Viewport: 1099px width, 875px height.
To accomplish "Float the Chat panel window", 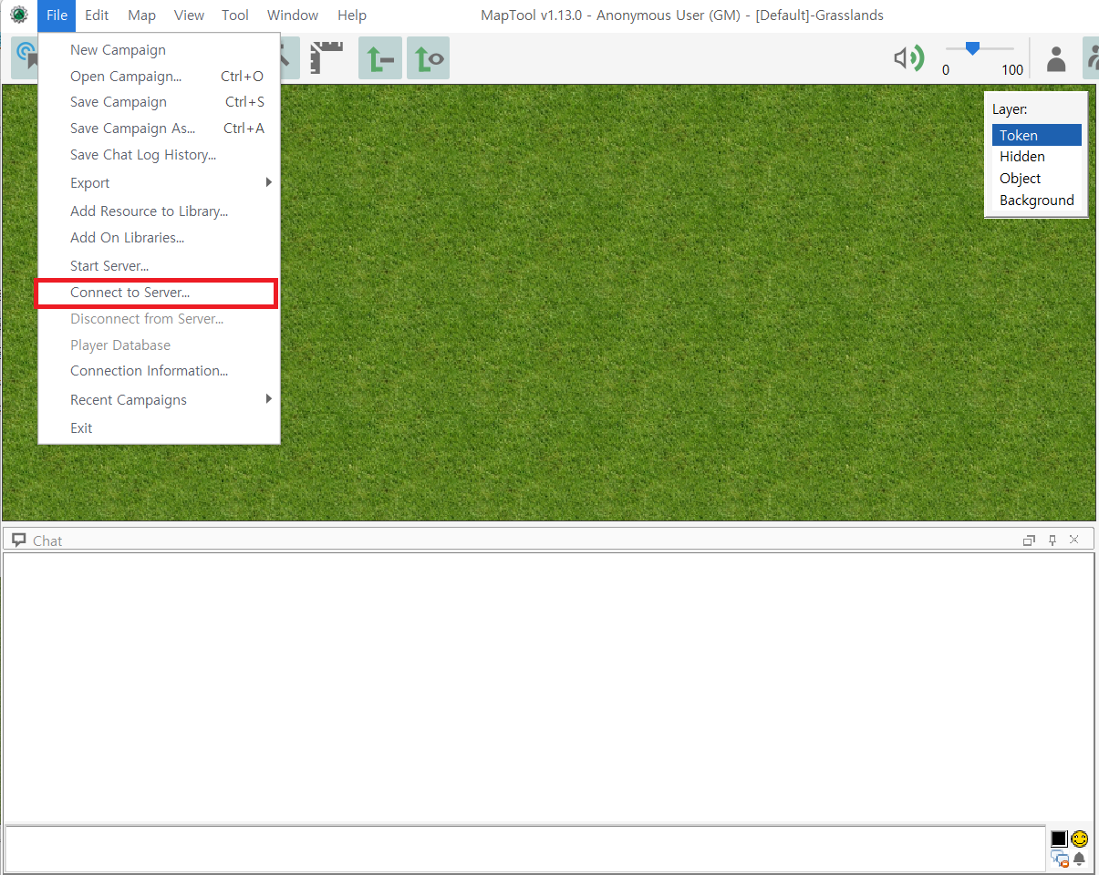I will tap(1029, 540).
